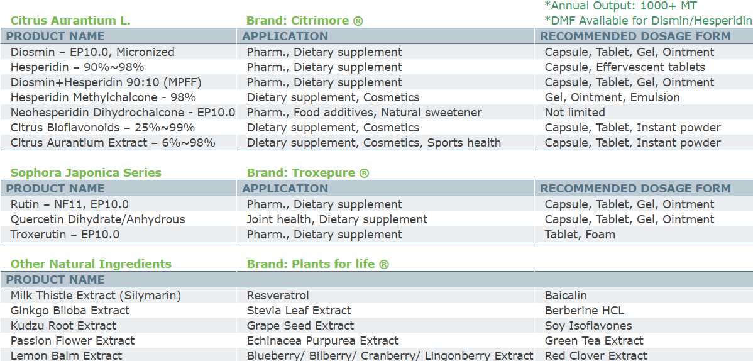The width and height of the screenshot is (753, 361).
Task: Click the Other Natural Ingredients heading
Action: coord(91,264)
